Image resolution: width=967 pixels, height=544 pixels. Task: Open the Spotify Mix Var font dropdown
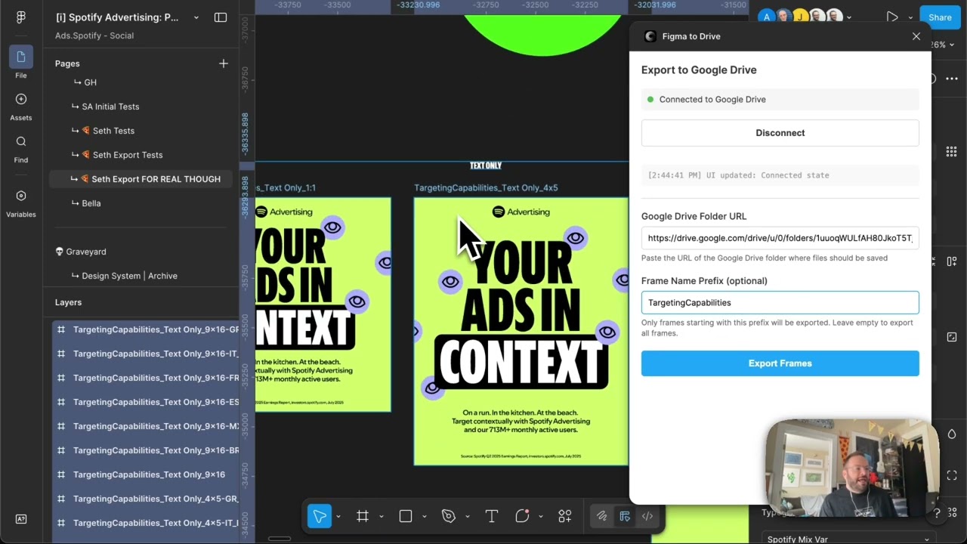coord(848,539)
